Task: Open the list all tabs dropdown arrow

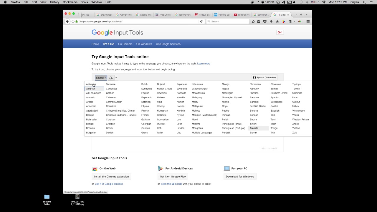Action: click(307, 14)
